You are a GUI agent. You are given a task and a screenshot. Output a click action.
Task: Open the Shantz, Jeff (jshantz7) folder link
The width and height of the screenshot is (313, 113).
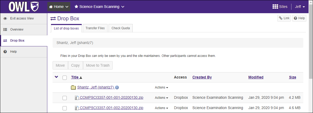coord(96,87)
